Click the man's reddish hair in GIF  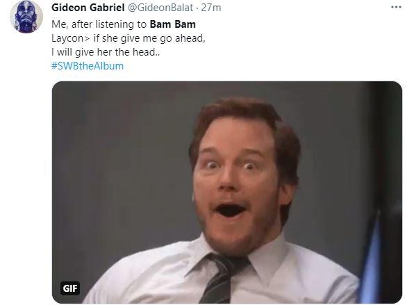(245, 116)
